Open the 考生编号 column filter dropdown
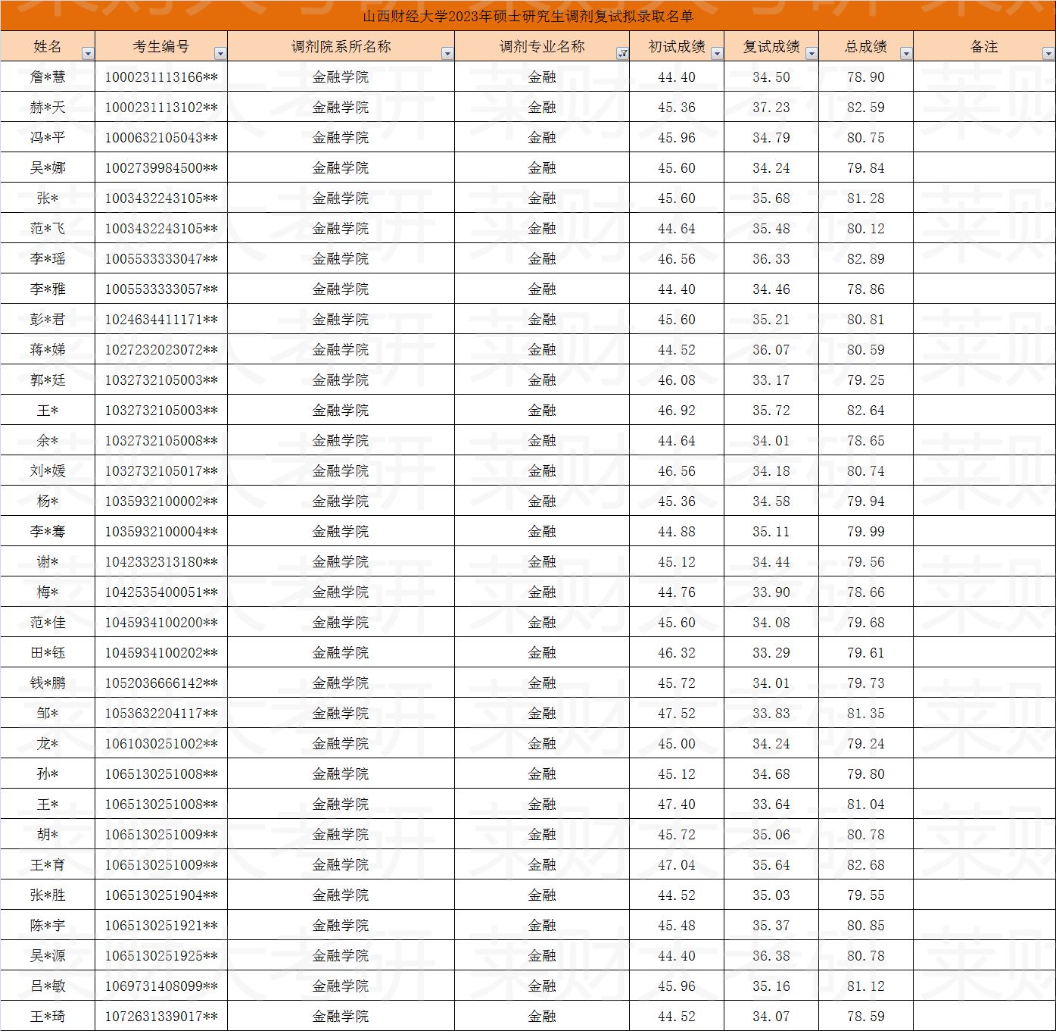 point(220,54)
